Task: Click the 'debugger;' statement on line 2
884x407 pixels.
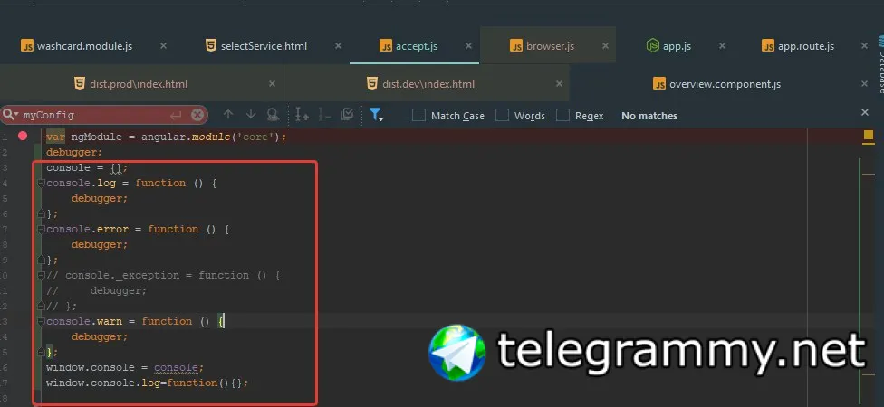Action: 74,153
